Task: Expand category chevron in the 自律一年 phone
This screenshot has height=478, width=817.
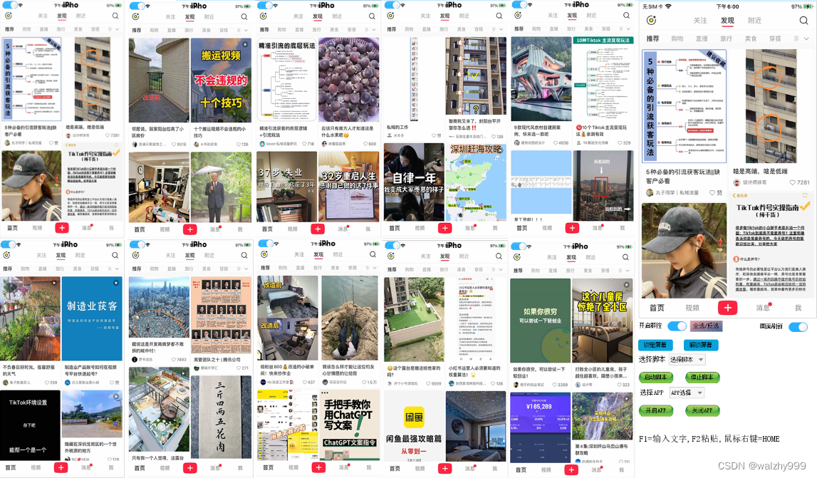Action: coord(501,29)
